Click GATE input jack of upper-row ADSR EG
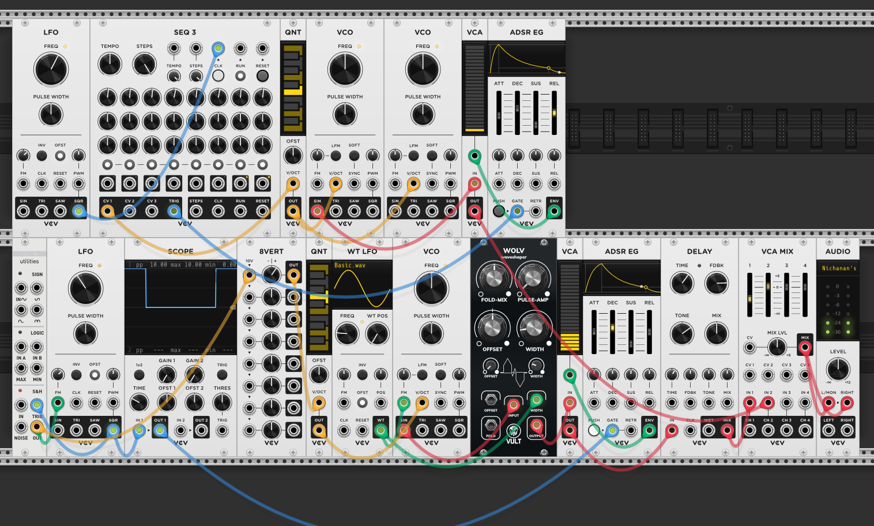 tap(517, 211)
